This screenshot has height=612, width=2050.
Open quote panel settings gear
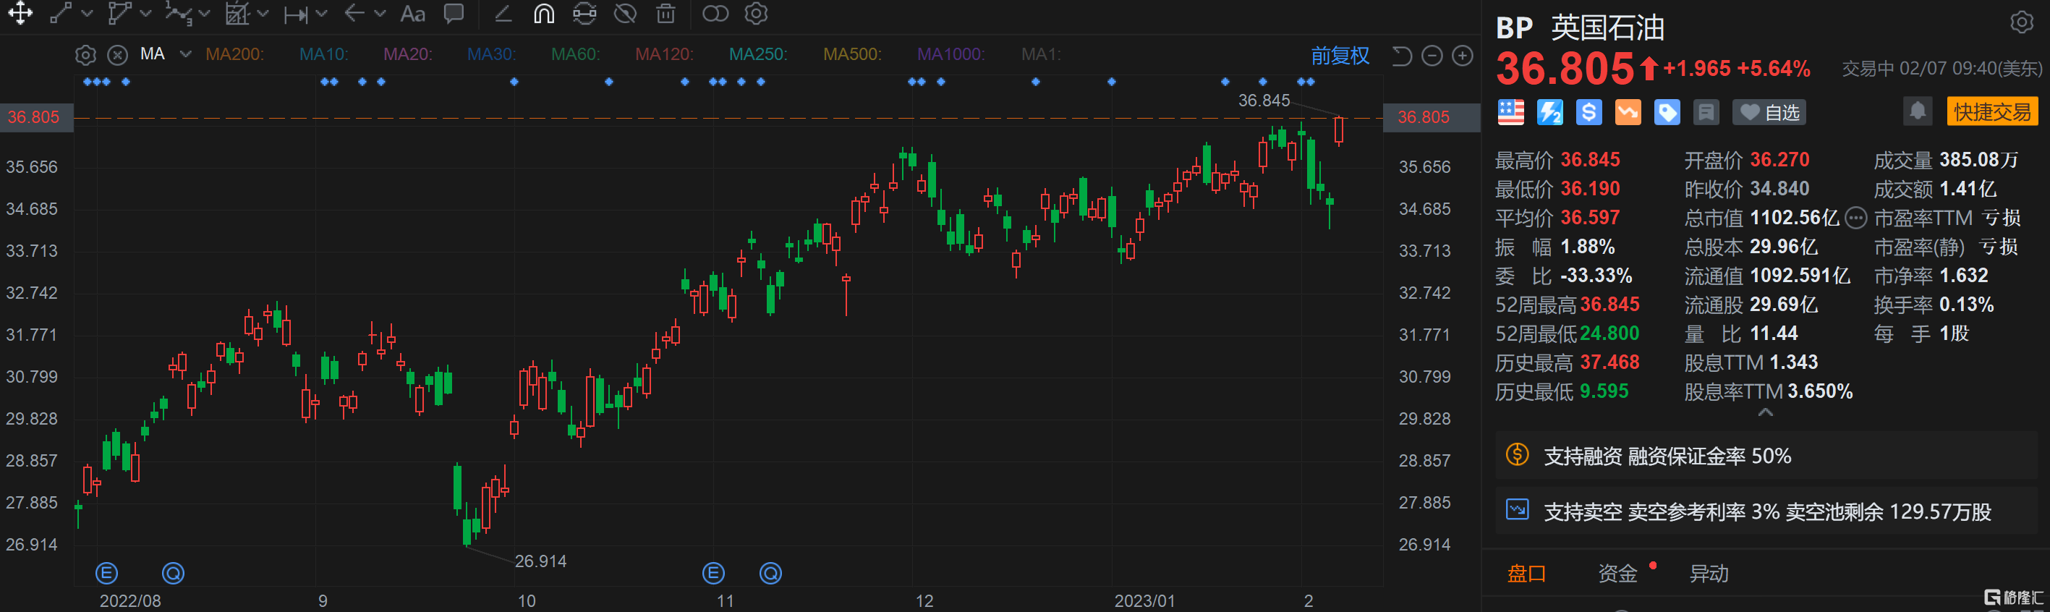coord(2021,22)
